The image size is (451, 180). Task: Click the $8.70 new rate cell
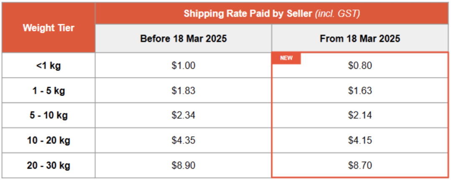360,165
